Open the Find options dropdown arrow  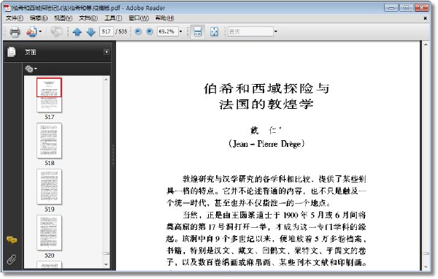(276, 31)
